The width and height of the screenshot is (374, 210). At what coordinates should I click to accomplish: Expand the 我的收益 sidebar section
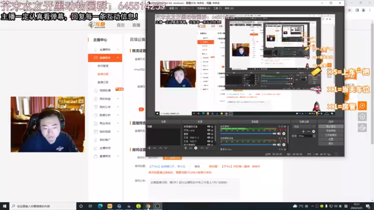click(118, 99)
